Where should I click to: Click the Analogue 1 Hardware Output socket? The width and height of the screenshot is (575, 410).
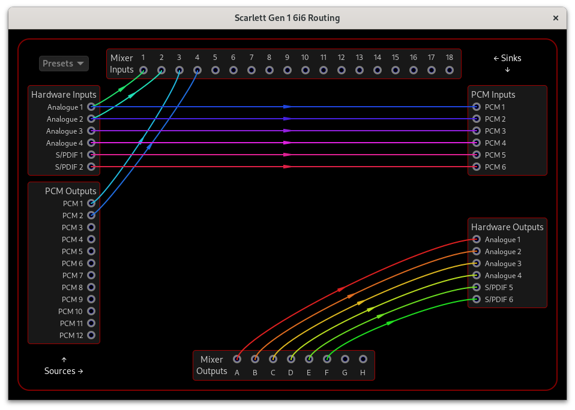pos(475,239)
